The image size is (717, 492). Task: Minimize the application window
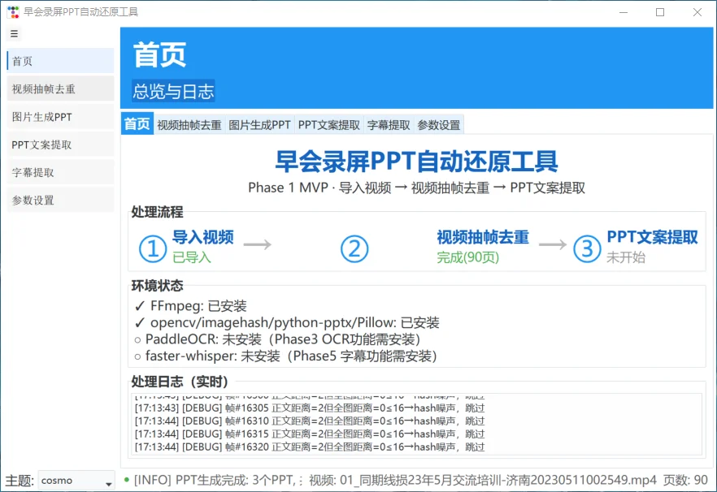click(624, 12)
